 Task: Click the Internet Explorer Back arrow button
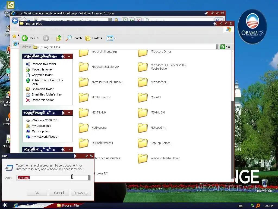(15, 20)
